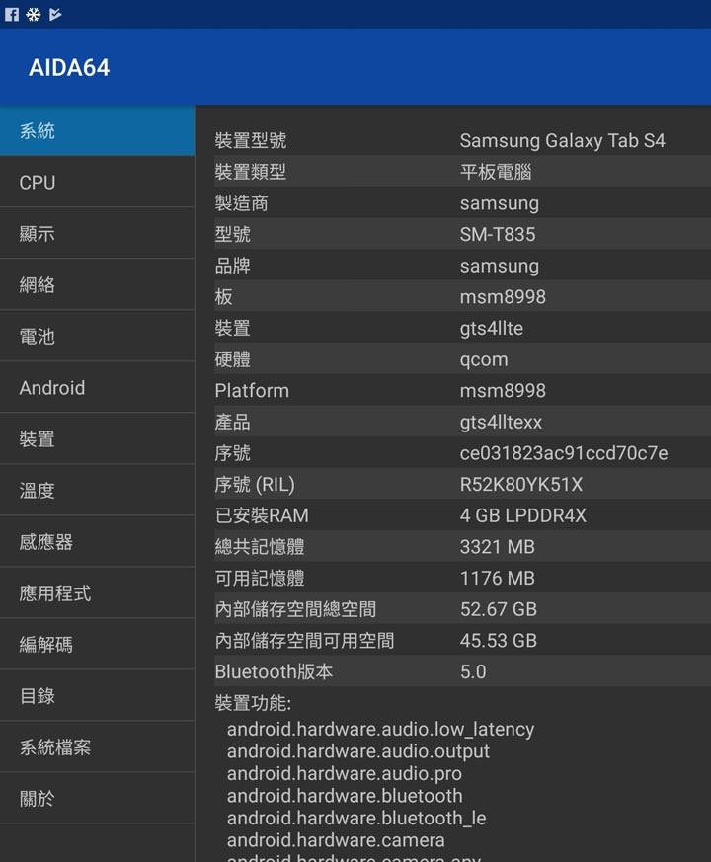711x862 pixels.
Task: Select the 製造商 row
Action: click(462, 203)
